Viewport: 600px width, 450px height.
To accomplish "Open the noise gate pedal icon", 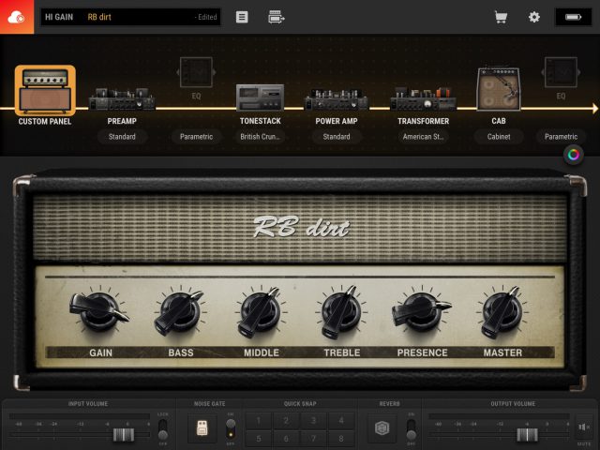I will pos(200,428).
